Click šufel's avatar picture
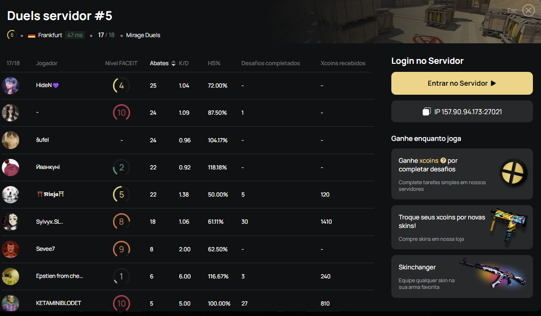Image resolution: width=541 pixels, height=316 pixels. tap(10, 140)
